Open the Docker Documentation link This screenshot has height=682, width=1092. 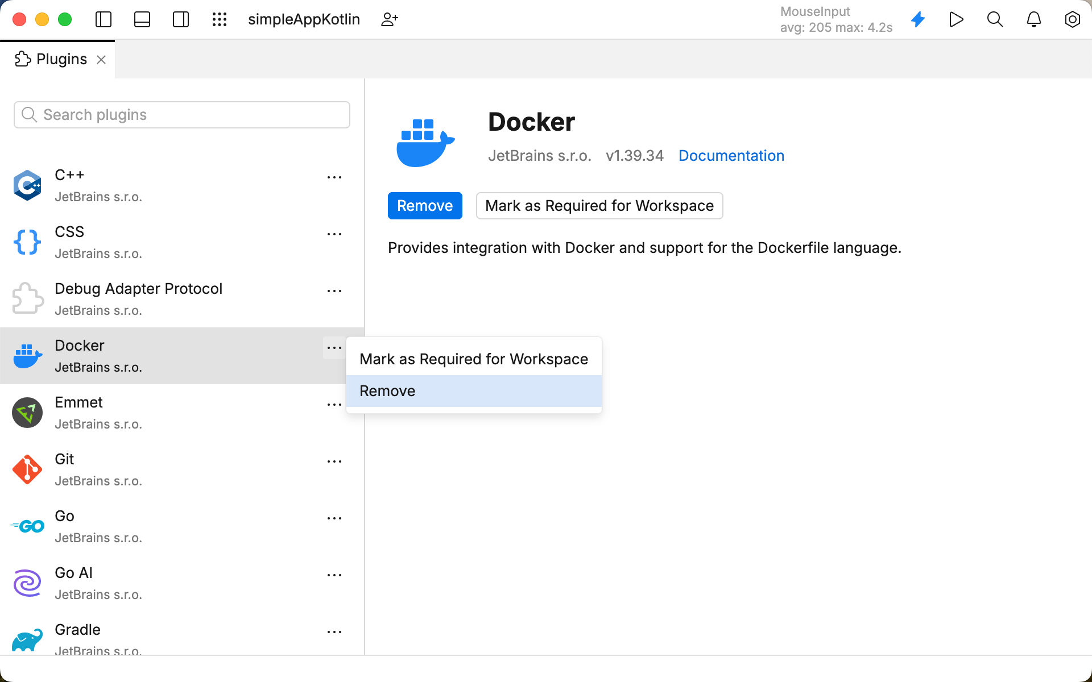731,156
